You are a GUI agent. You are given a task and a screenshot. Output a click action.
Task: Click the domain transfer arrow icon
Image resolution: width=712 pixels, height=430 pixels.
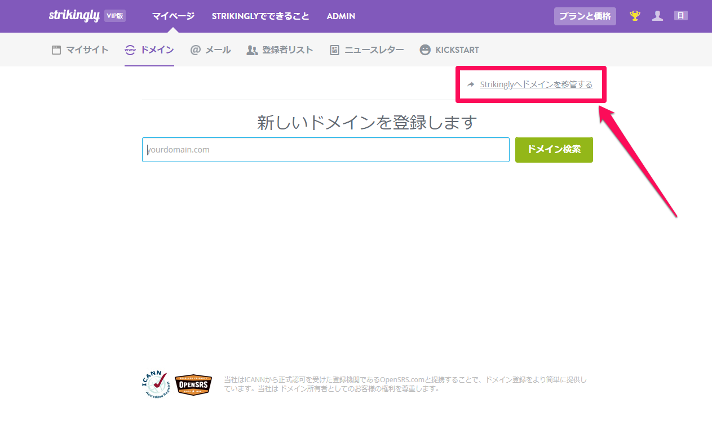click(x=471, y=84)
